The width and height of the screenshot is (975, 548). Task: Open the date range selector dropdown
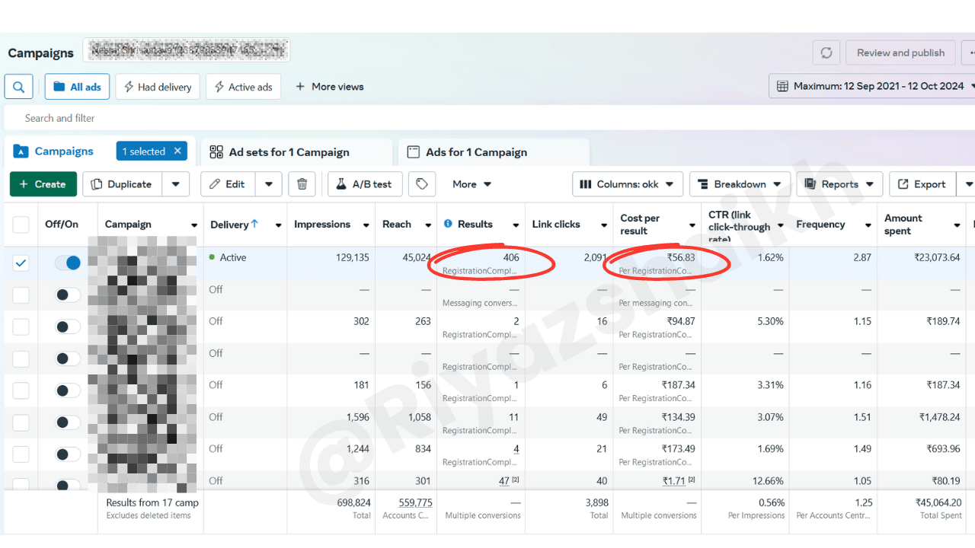coord(871,86)
